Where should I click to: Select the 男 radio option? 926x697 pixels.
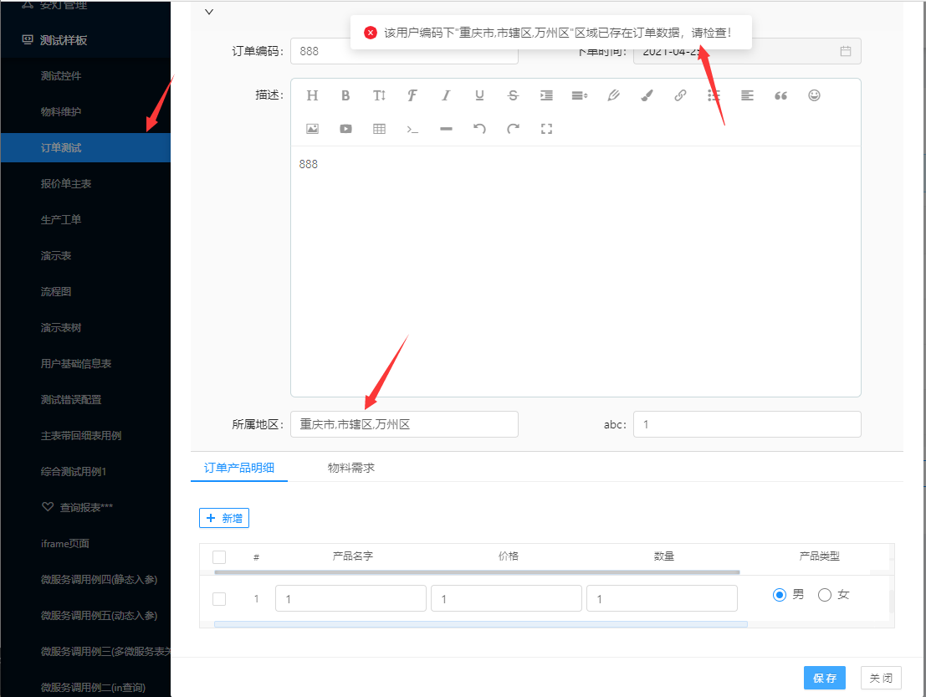pos(780,595)
